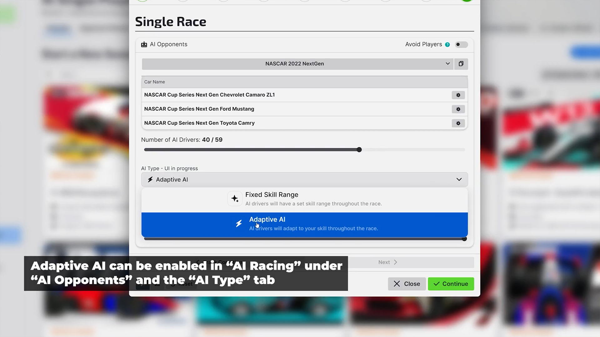Click the AI Opponents controller icon
600x337 pixels.
coord(144,44)
